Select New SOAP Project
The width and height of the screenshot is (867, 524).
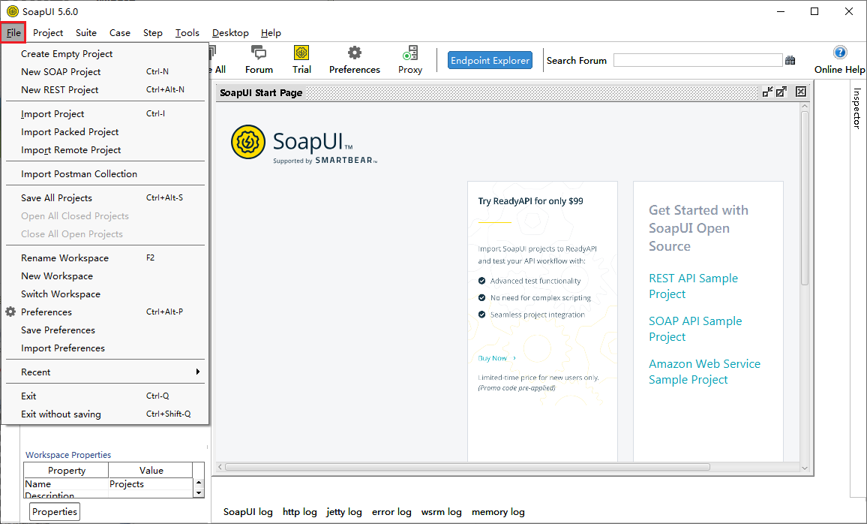[105, 72]
